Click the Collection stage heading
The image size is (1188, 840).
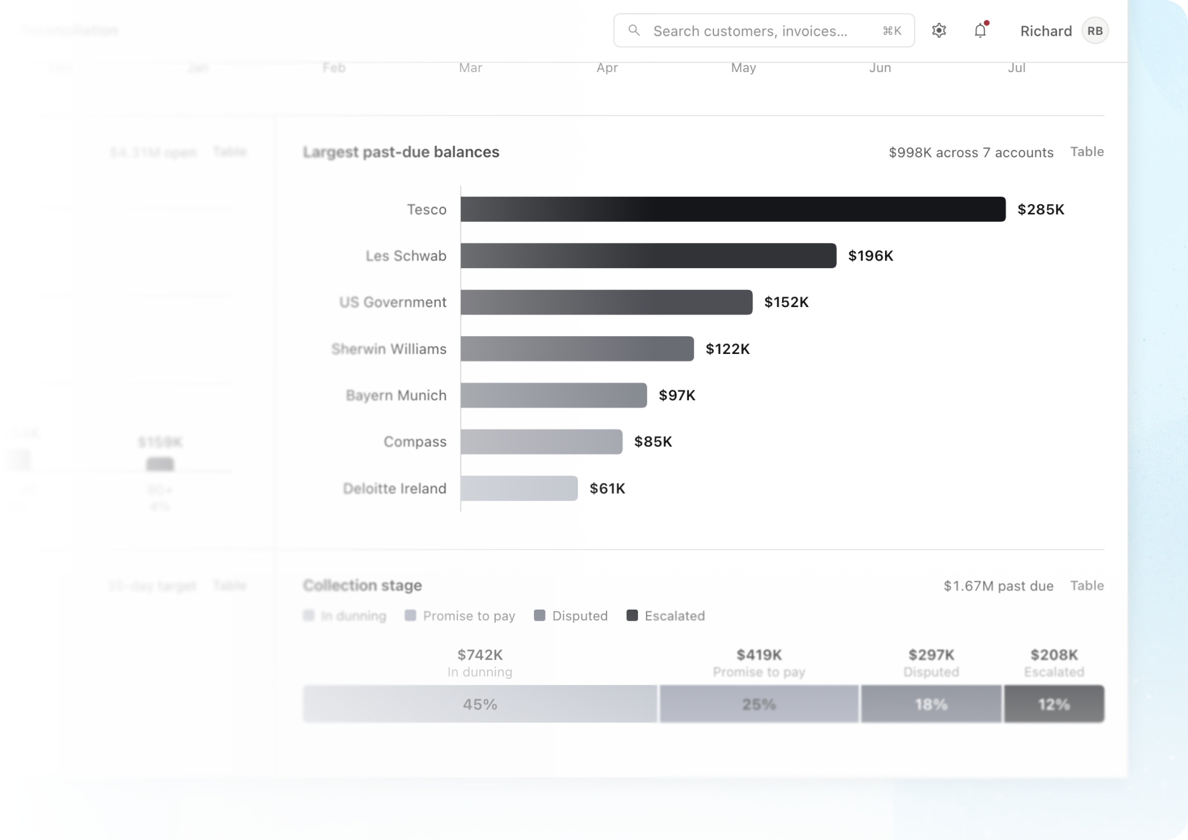coord(362,585)
